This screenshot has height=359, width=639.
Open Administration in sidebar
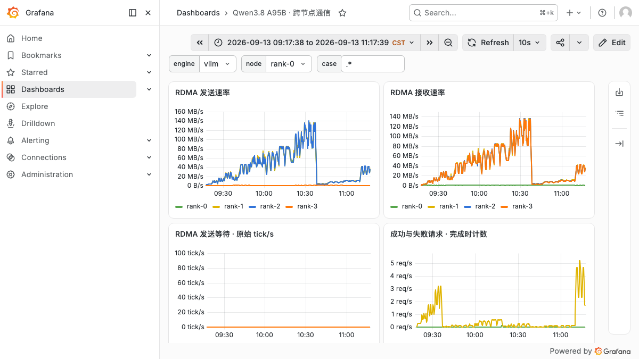pyautogui.click(x=47, y=174)
